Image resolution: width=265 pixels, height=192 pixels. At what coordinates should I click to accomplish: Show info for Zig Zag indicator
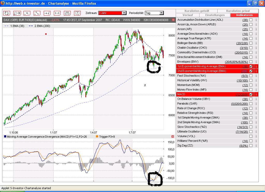[256, 145]
